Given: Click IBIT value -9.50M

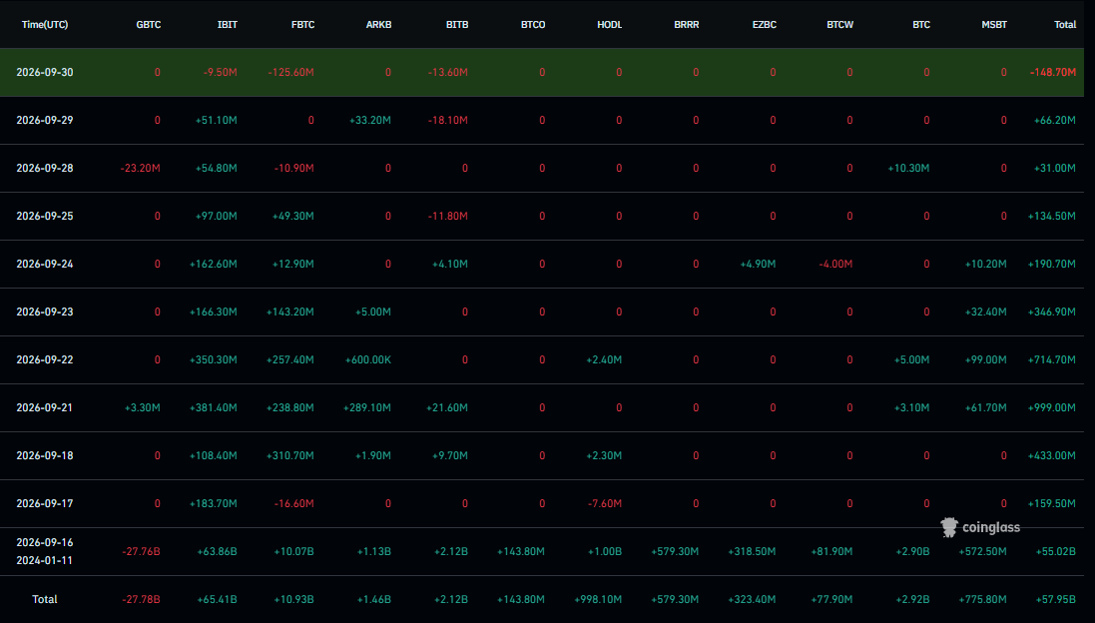Looking at the screenshot, I should pyautogui.click(x=220, y=72).
